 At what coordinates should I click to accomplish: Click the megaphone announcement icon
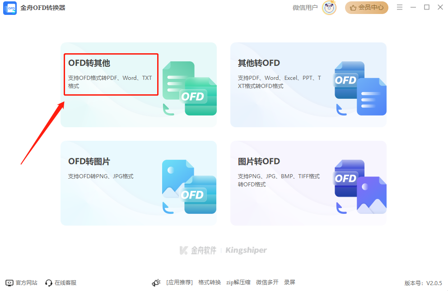(x=156, y=283)
